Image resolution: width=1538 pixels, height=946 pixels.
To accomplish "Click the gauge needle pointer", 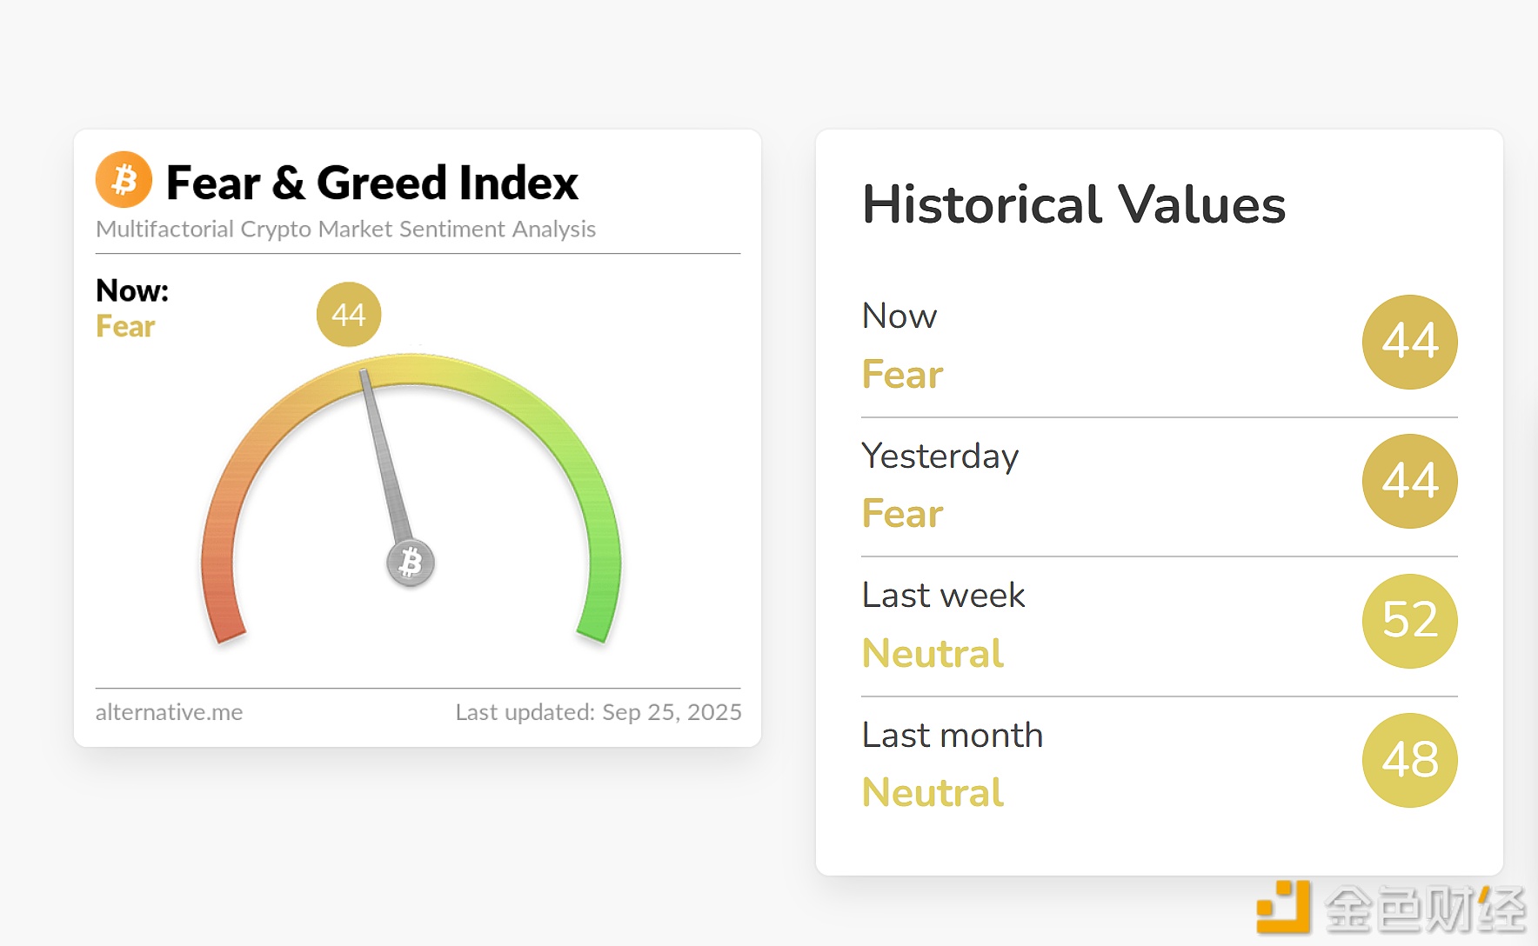I will tap(383, 452).
